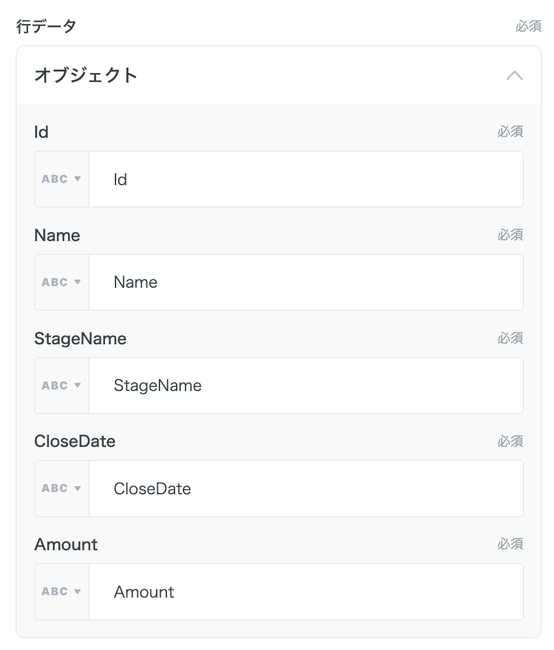Open the ABC type dropdown for Id
Image resolution: width=554 pixels, height=650 pixels.
pyautogui.click(x=62, y=179)
